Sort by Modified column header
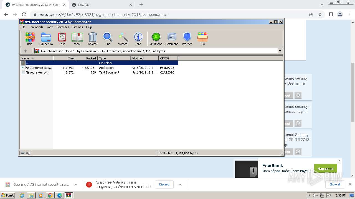 [144, 58]
